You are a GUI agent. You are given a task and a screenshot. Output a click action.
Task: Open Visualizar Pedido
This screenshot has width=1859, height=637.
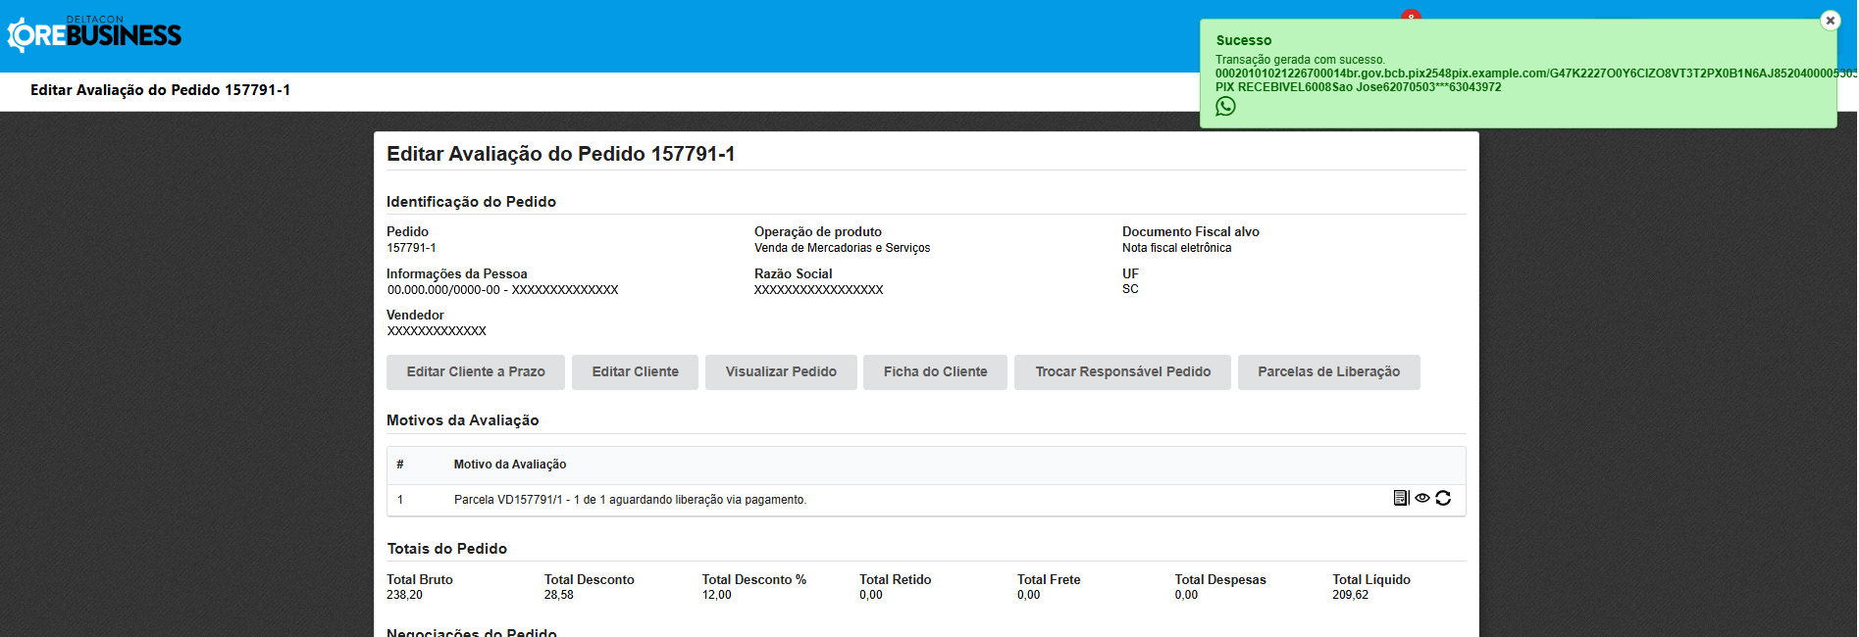(x=781, y=372)
